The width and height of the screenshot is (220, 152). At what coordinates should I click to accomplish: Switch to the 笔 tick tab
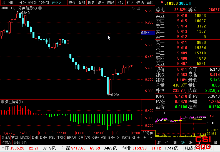[159, 143]
